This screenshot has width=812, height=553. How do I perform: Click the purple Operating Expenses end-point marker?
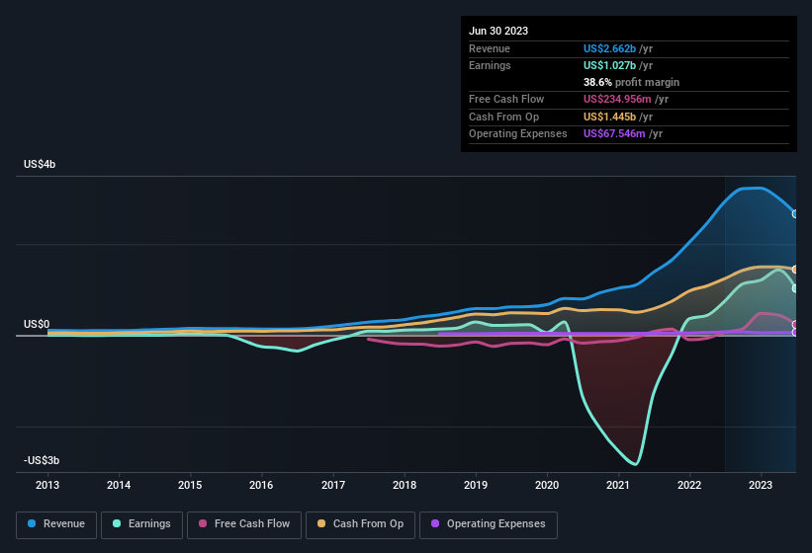click(795, 333)
